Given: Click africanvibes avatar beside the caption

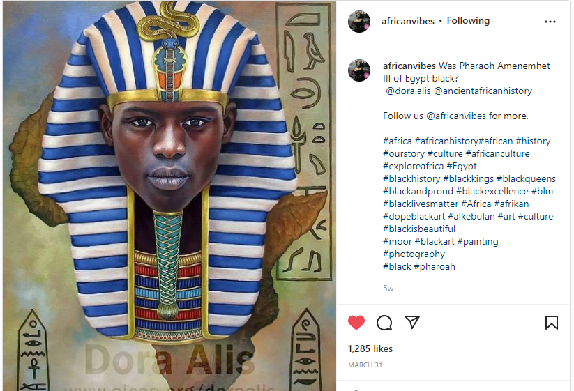Looking at the screenshot, I should 359,70.
